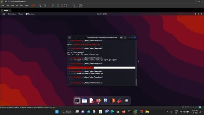The height and width of the screenshot is (115, 204).
Task: Switch to VMware Workstation taskbar icon
Action: pyautogui.click(x=135, y=112)
